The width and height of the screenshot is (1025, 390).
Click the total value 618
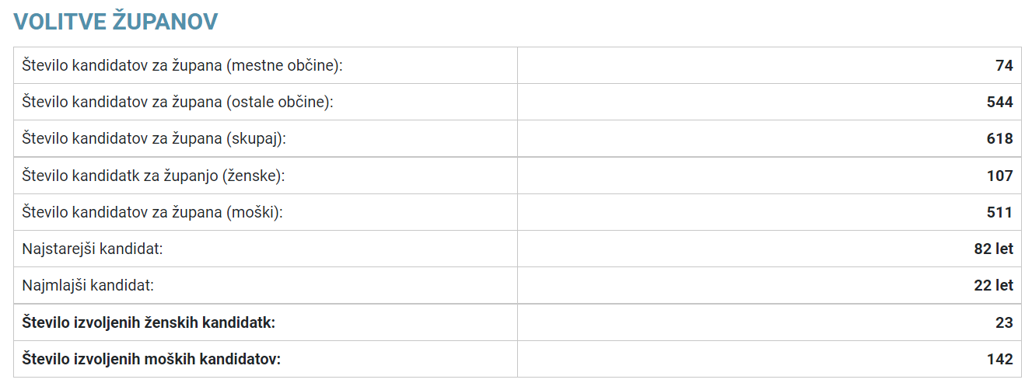pos(1000,138)
